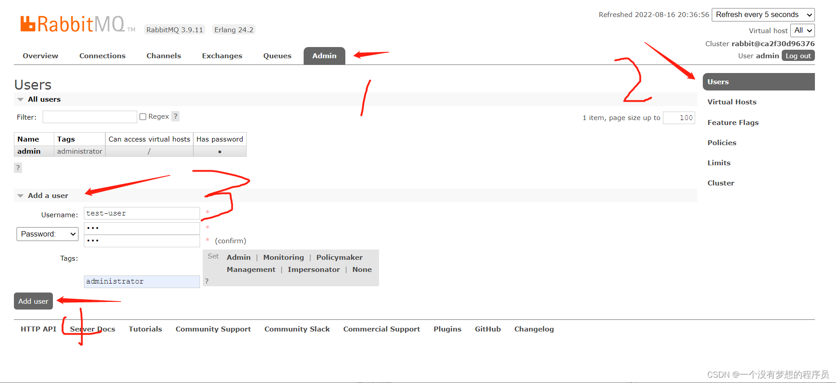Open Limits in the side menu
This screenshot has width=836, height=383.
click(719, 163)
